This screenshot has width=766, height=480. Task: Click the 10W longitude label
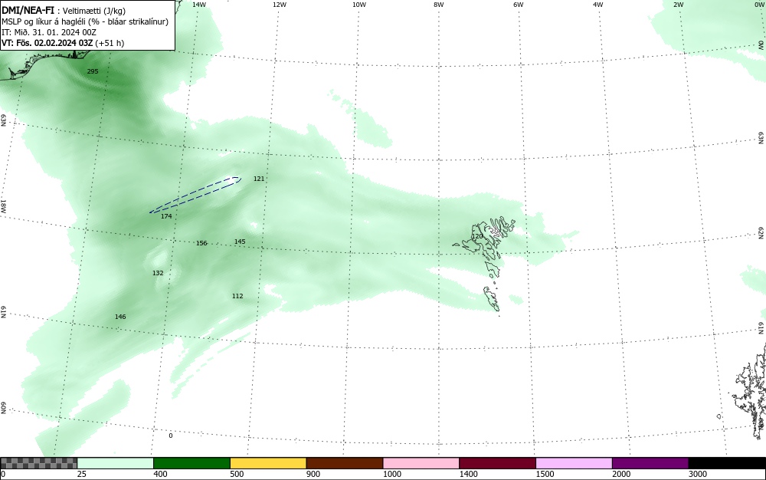pos(359,5)
